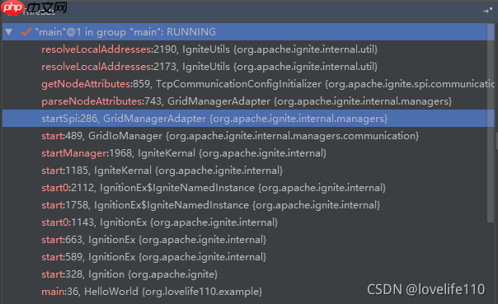Click the php logo watermark
The width and height of the screenshot is (498, 304).
click(x=12, y=7)
